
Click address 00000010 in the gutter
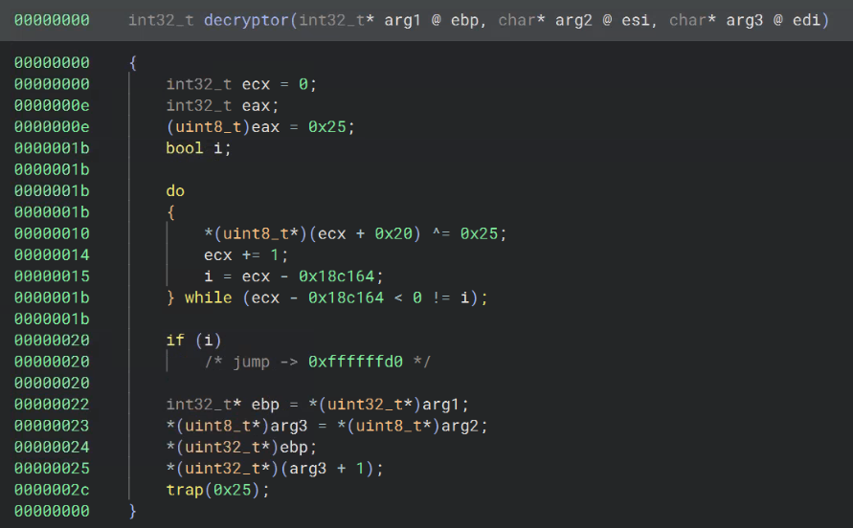click(52, 233)
